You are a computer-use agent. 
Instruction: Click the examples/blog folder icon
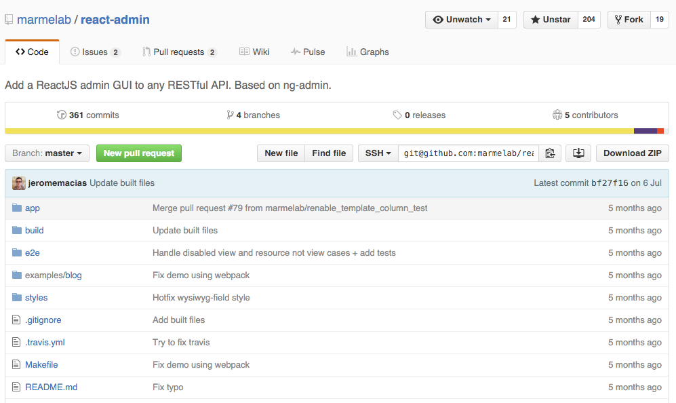coord(17,275)
